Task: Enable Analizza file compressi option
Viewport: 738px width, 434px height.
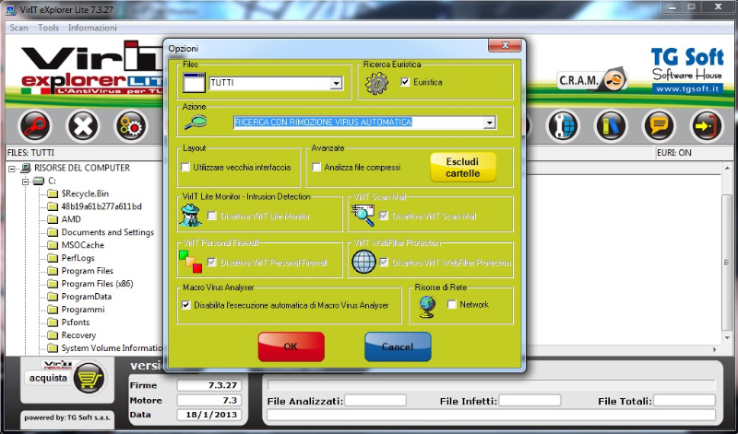Action: 316,168
